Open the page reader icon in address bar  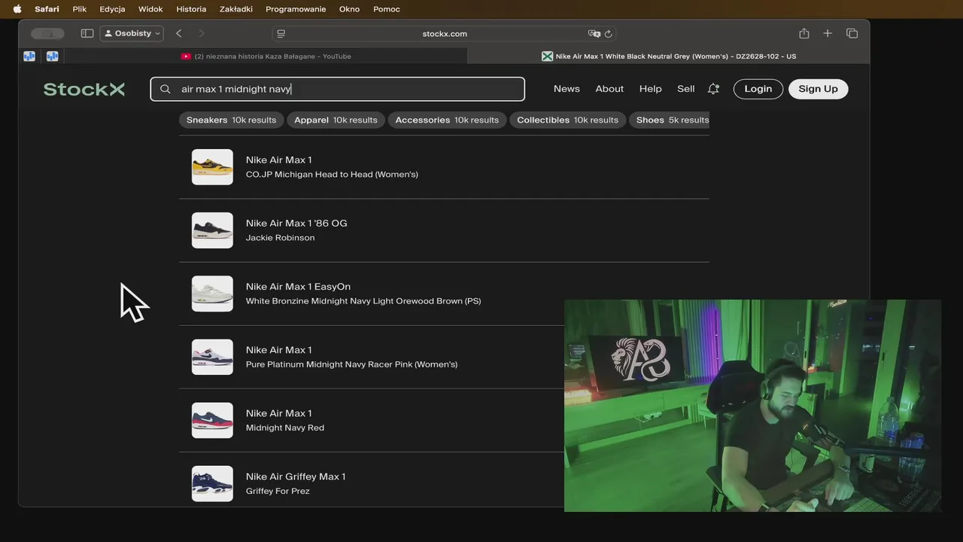pos(281,33)
